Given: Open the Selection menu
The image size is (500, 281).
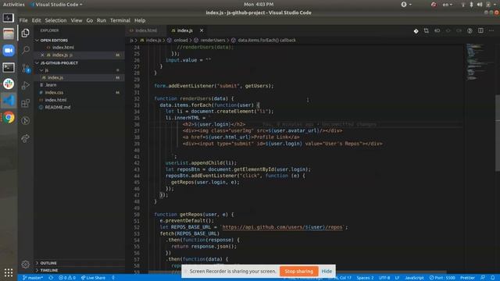Looking at the screenshot, I should pyautogui.click(x=55, y=20).
